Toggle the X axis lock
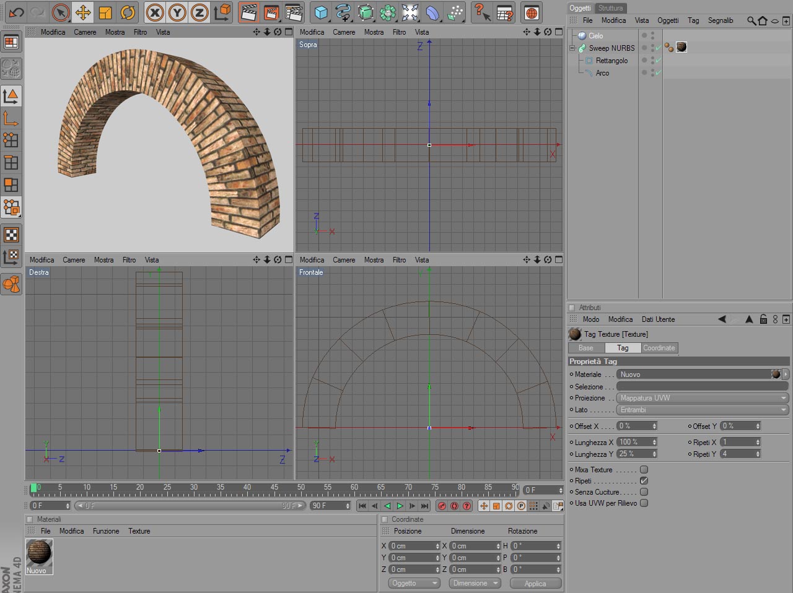This screenshot has height=593, width=793. [x=155, y=12]
